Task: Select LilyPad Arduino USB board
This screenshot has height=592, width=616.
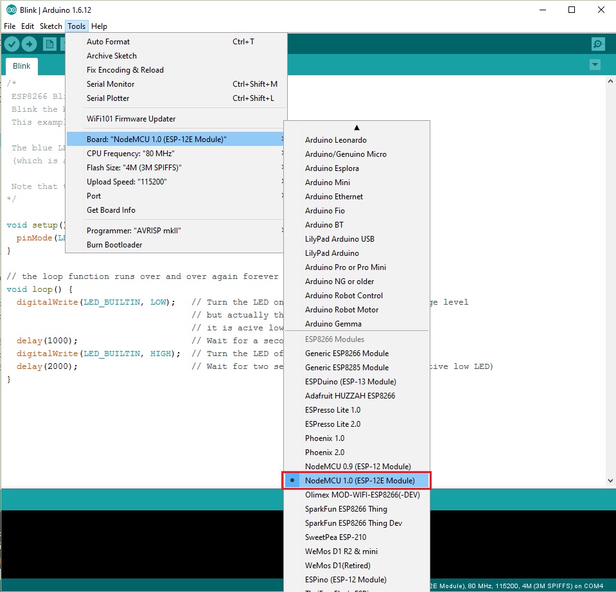Action: click(356, 239)
